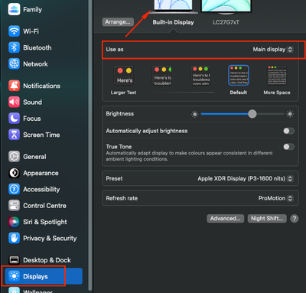Open Notifications via its bell icon

coord(14,86)
